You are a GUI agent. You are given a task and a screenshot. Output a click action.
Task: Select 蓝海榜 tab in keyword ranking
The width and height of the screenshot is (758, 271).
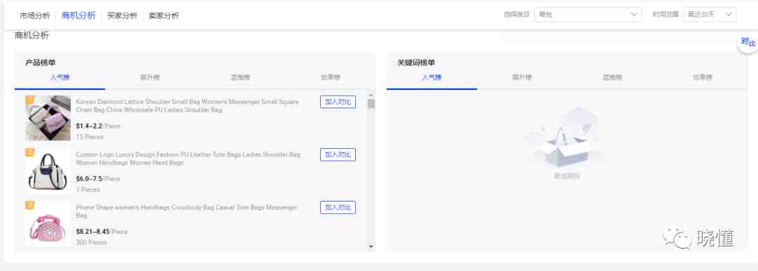tap(613, 77)
